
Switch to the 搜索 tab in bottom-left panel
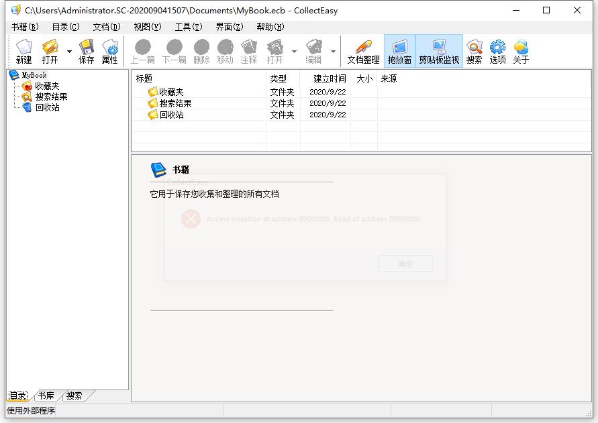pos(74,396)
